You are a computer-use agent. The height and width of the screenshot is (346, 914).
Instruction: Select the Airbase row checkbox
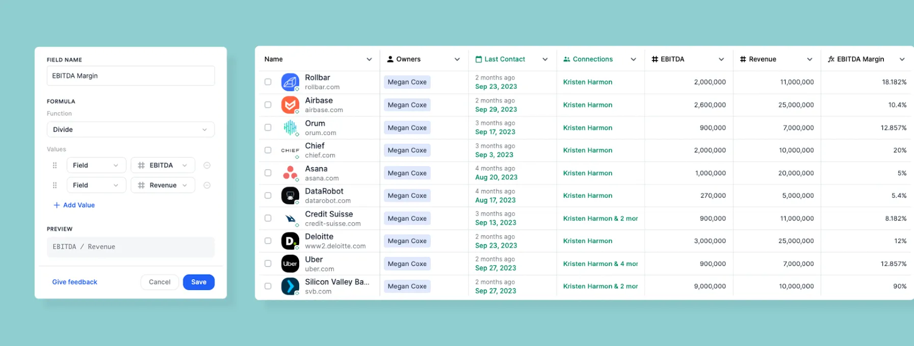[268, 105]
